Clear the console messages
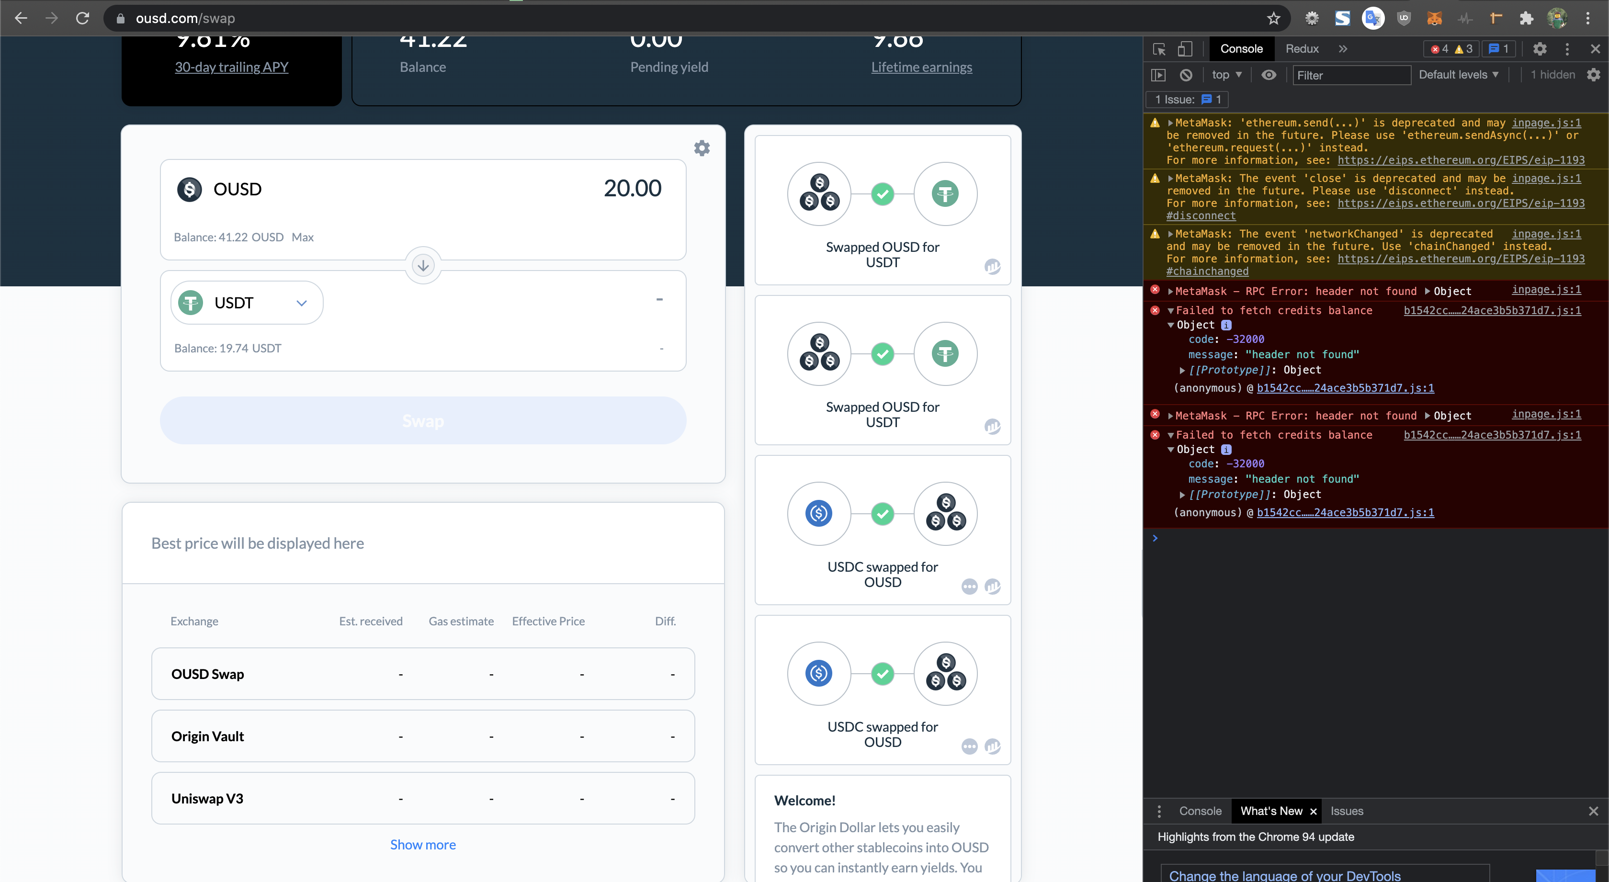Screen dimensions: 1609x882 pyautogui.click(x=1186, y=74)
